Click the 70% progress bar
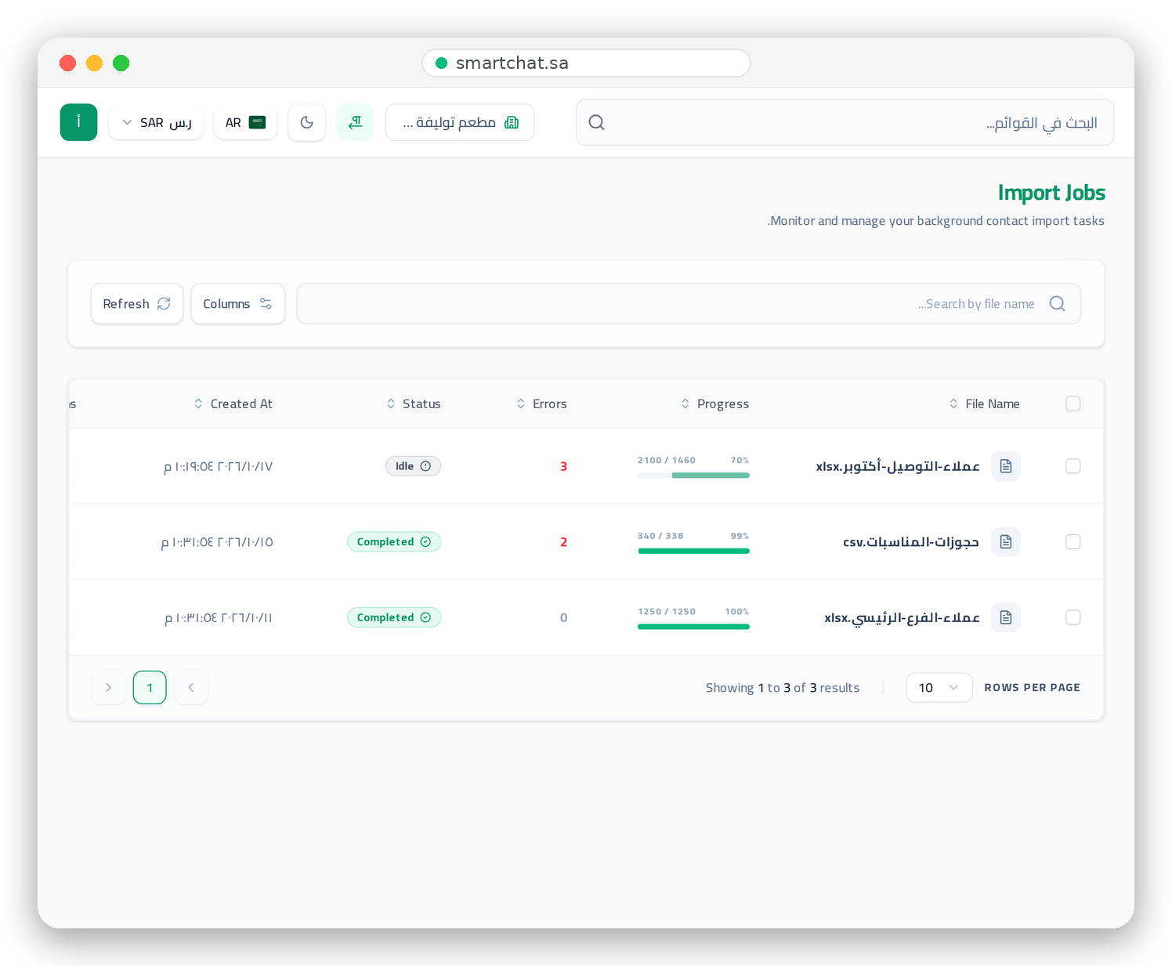This screenshot has height=966, width=1172. tap(693, 476)
